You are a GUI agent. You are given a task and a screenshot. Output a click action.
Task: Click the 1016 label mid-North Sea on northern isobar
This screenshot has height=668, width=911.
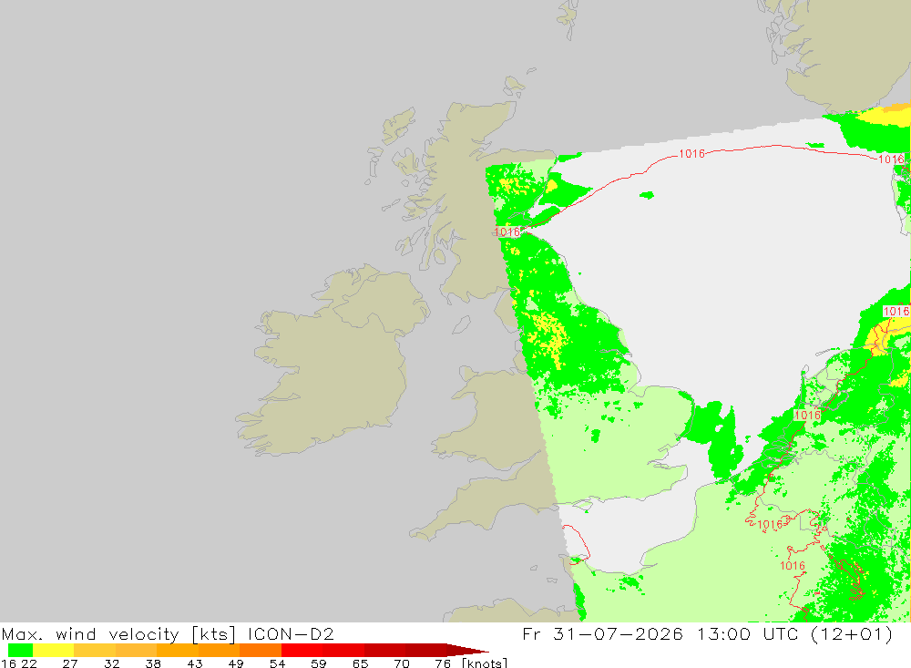[x=691, y=153]
